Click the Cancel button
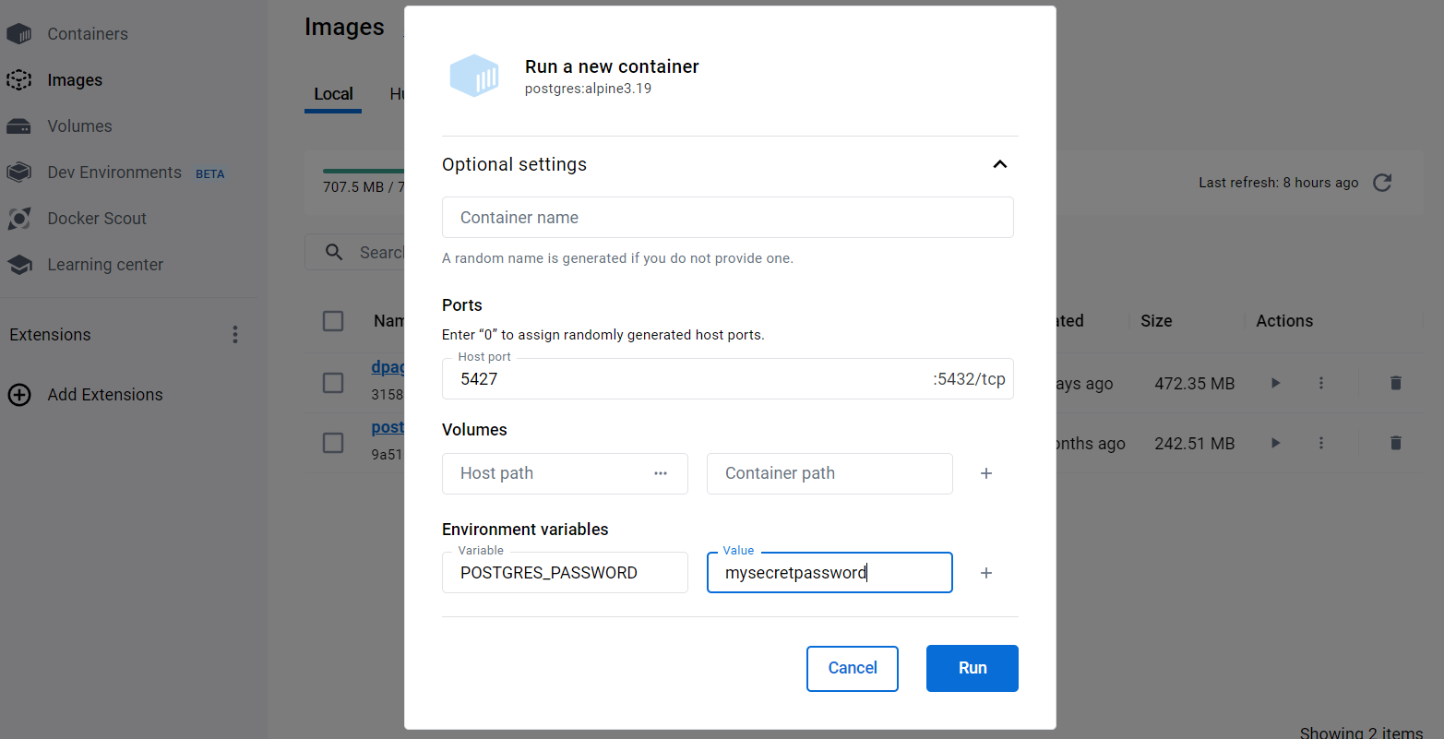Screen dimensions: 1444x739 coord(853,668)
